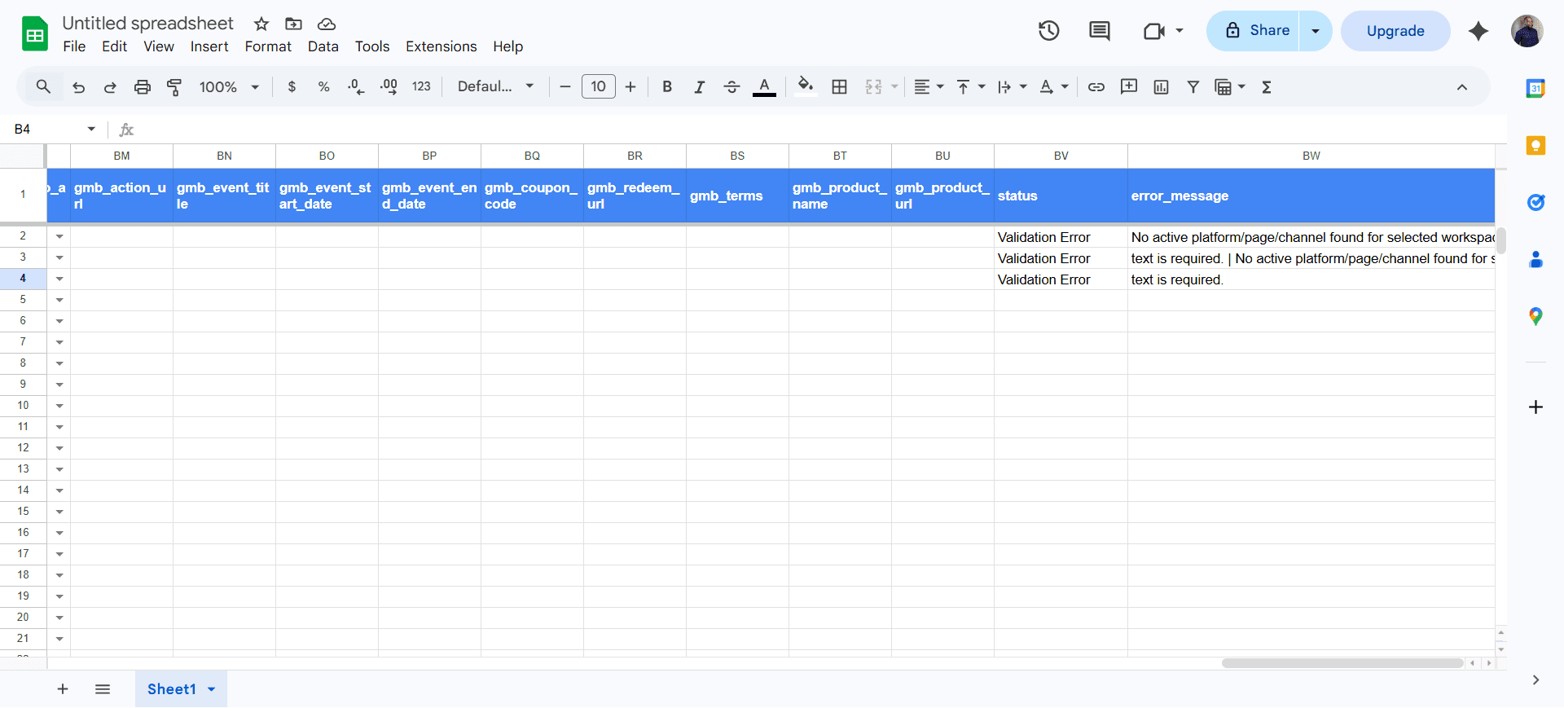
Task: Click the font size field
Action: point(599,86)
